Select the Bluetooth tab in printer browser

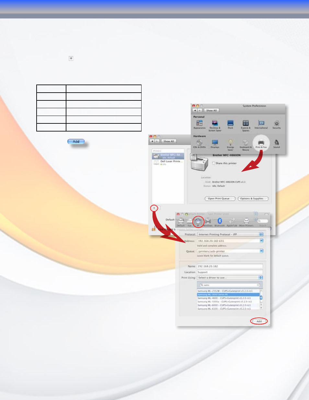pos(220,222)
